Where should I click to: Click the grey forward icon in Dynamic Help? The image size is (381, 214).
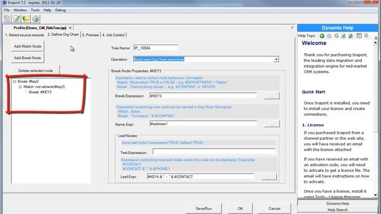point(329,36)
